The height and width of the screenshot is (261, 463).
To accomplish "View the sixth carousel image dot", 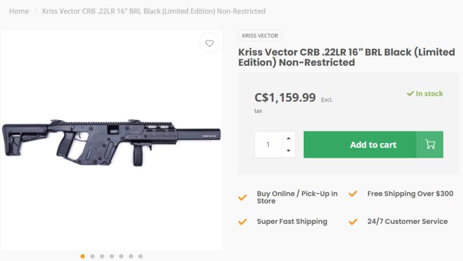I will (x=131, y=256).
